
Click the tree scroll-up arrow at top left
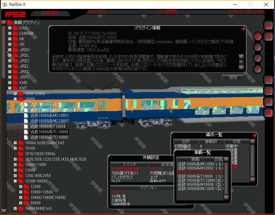pos(4,23)
